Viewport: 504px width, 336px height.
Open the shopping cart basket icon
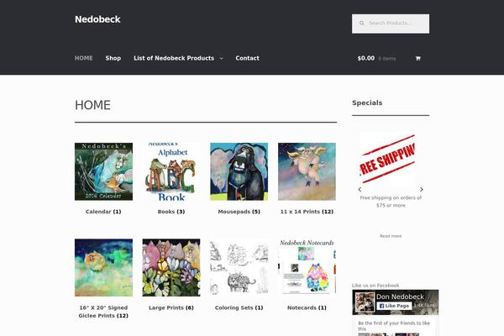point(417,59)
